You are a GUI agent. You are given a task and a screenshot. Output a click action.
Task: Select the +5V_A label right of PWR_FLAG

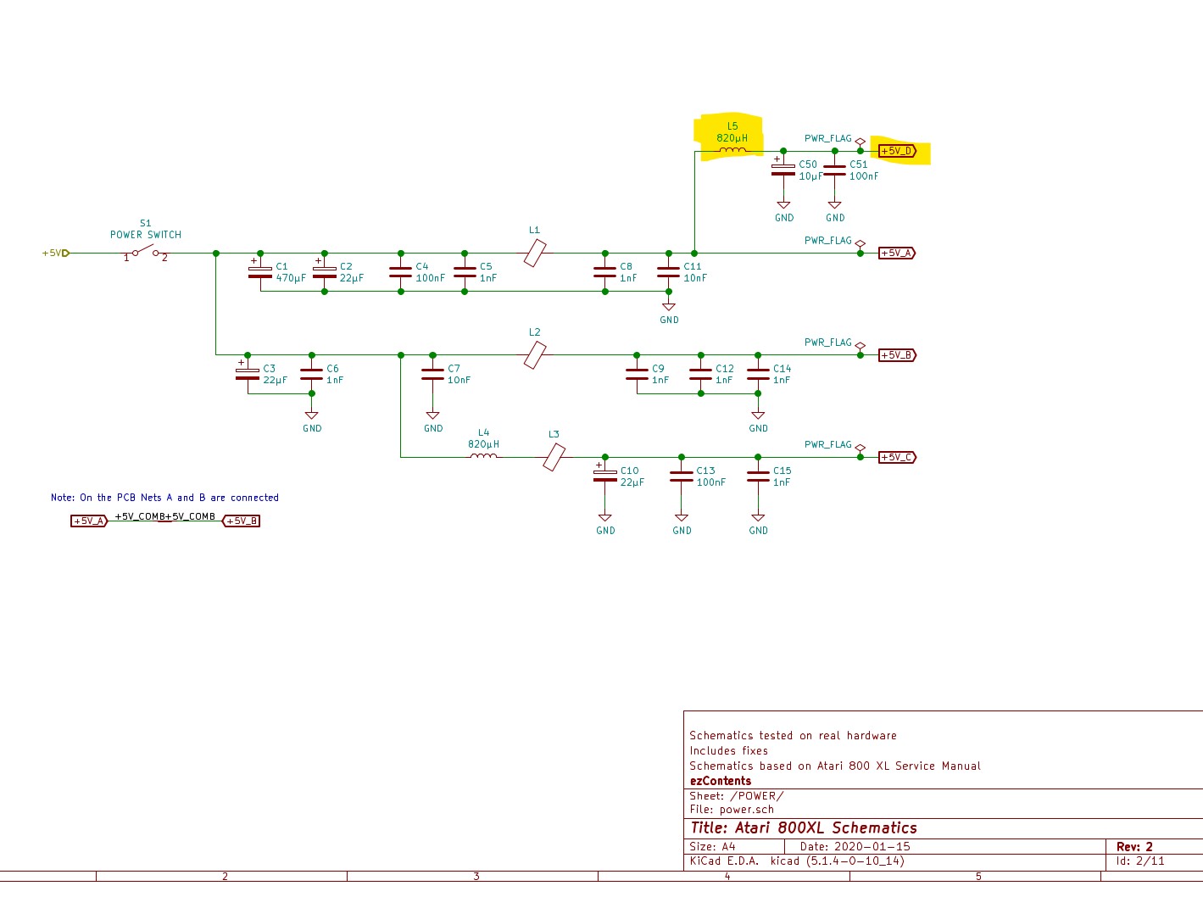897,253
